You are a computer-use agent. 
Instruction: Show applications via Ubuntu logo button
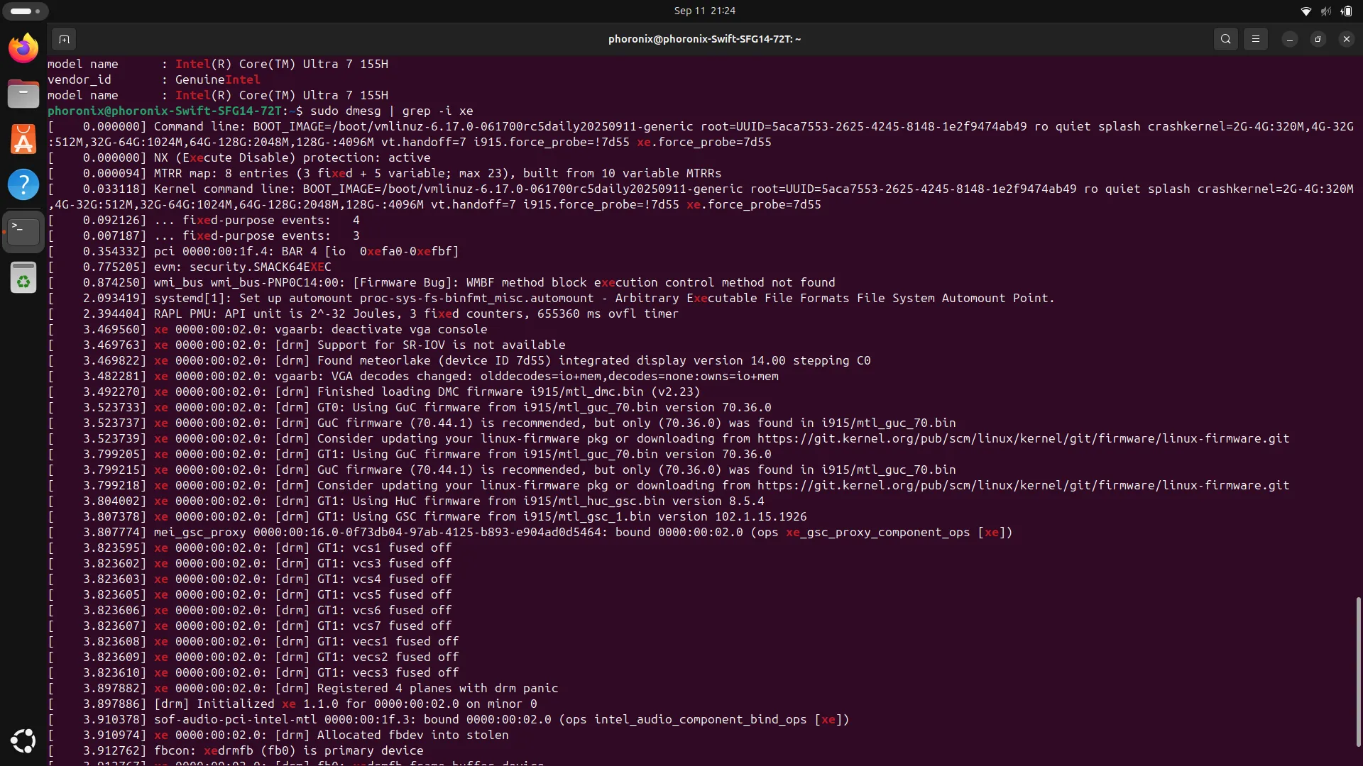click(23, 741)
